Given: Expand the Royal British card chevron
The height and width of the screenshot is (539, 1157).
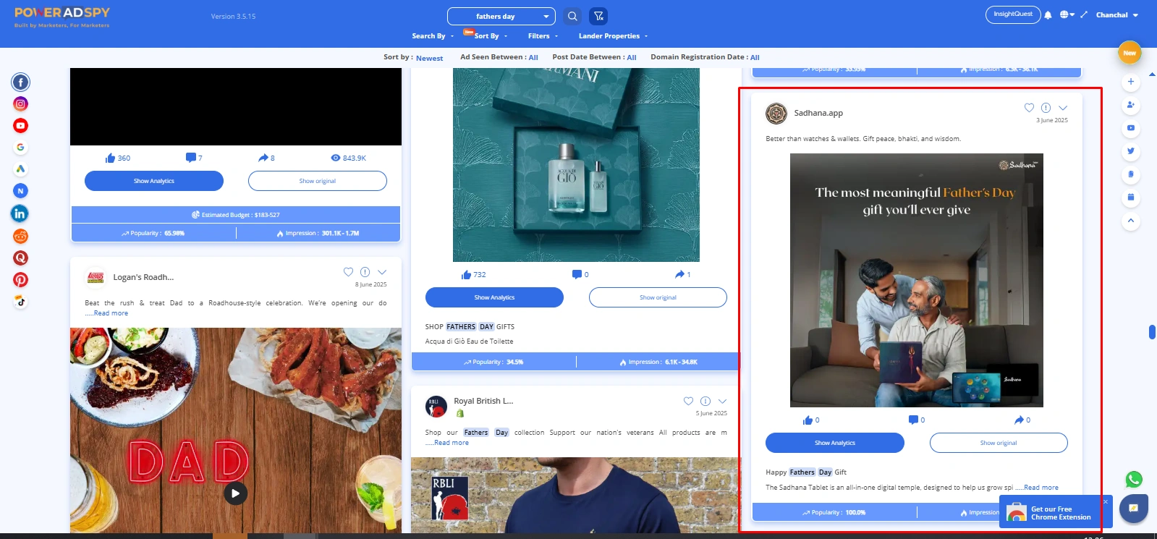Looking at the screenshot, I should click(x=722, y=402).
